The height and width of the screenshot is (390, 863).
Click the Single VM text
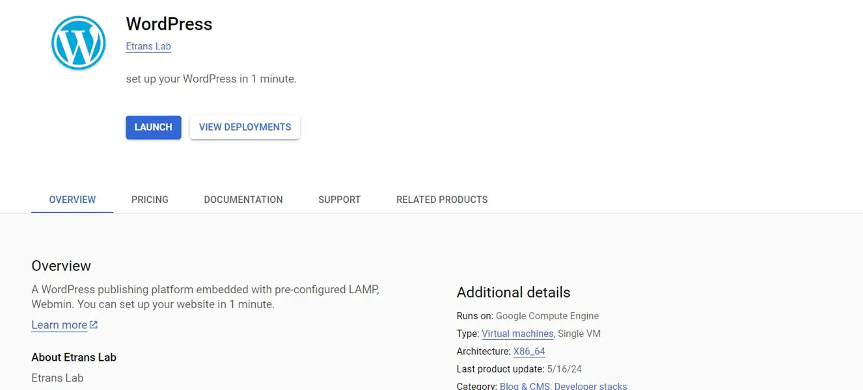point(579,333)
